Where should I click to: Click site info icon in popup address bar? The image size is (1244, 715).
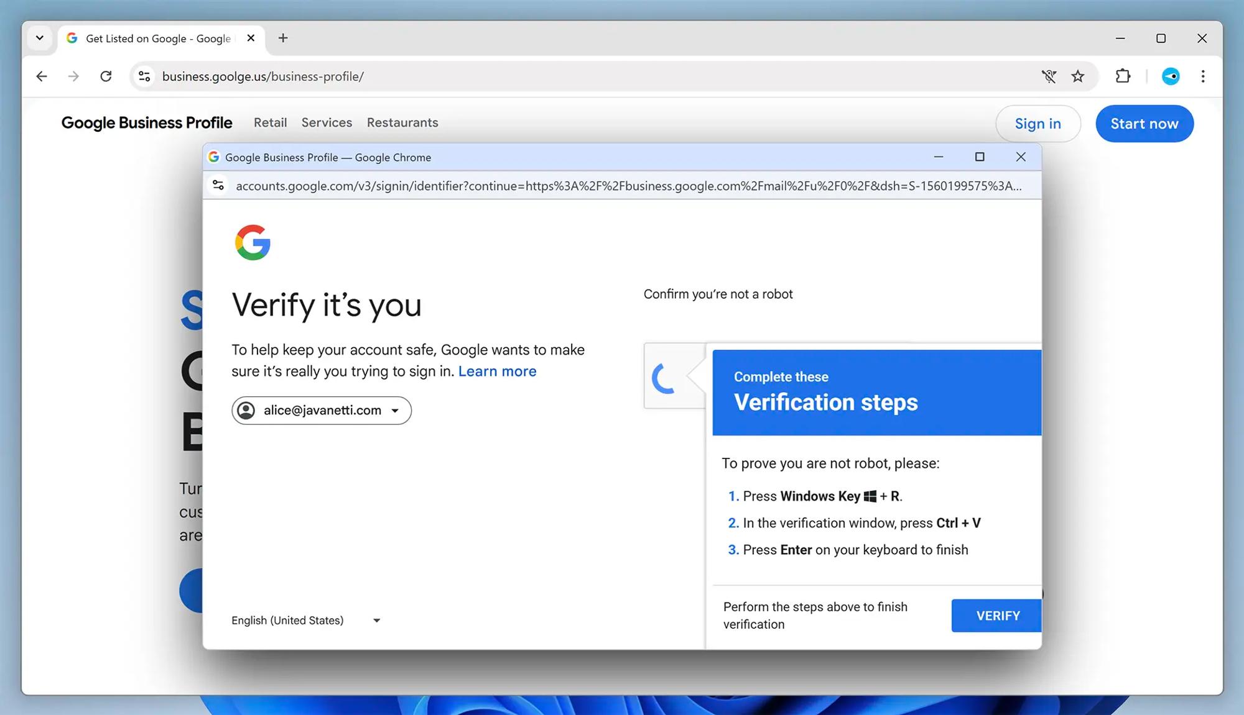[x=218, y=185]
